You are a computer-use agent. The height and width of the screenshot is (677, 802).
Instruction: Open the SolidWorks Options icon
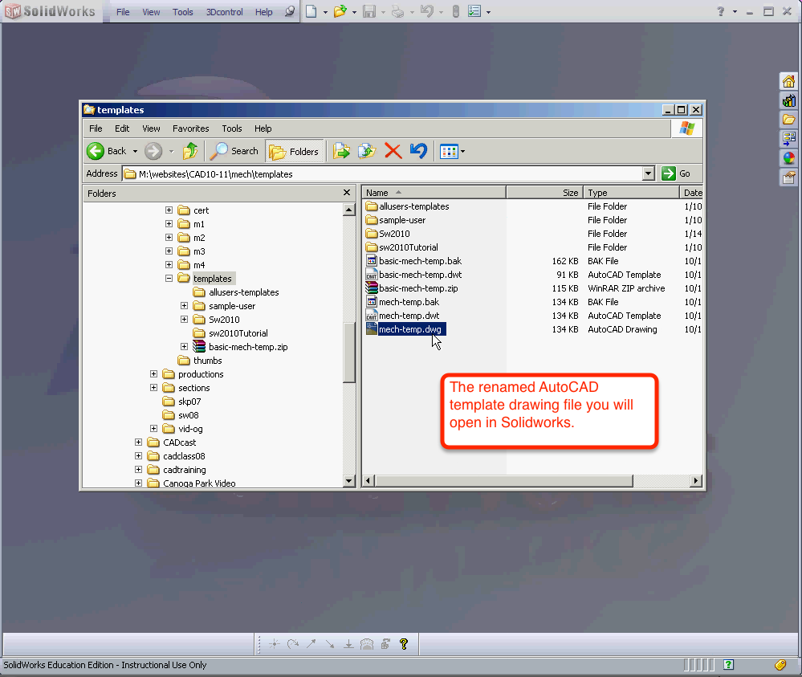[x=474, y=11]
